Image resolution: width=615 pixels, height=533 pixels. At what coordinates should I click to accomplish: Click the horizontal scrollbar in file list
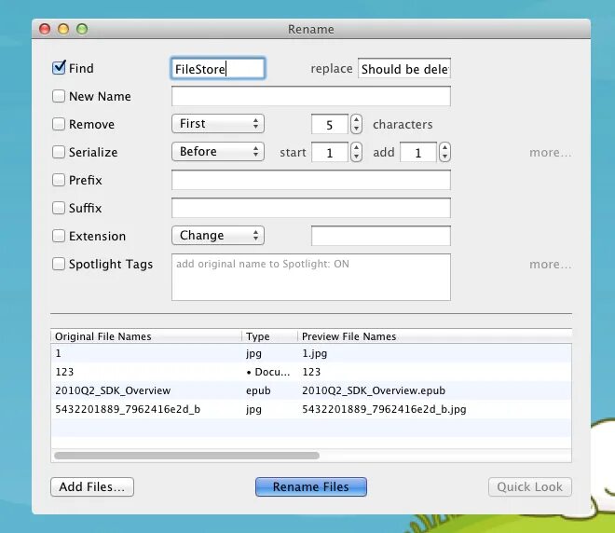tap(187, 456)
